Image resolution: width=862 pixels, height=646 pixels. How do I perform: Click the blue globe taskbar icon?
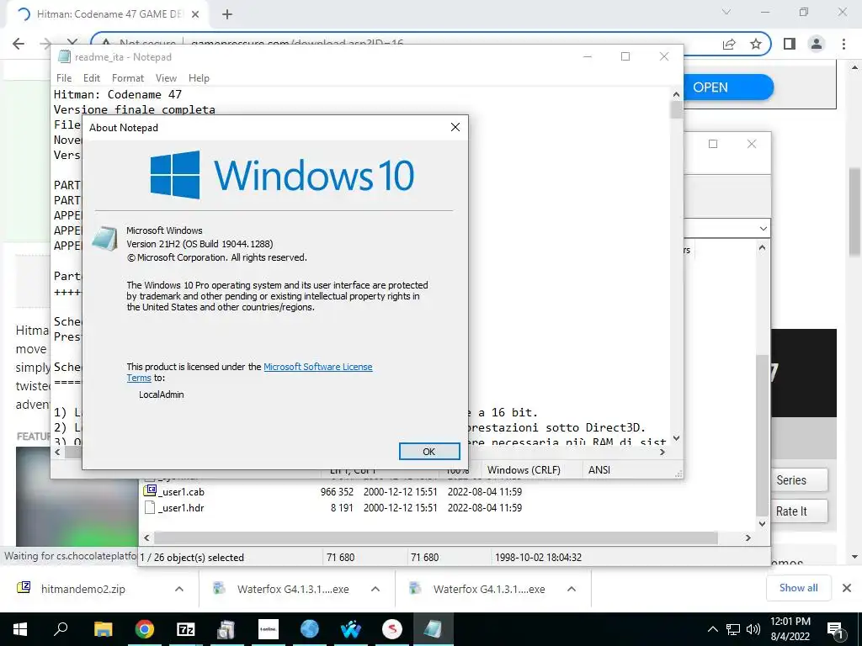(310, 629)
